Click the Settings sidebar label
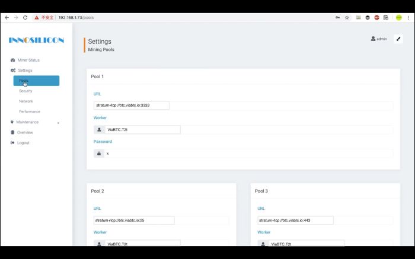The image size is (415, 259). coord(25,71)
